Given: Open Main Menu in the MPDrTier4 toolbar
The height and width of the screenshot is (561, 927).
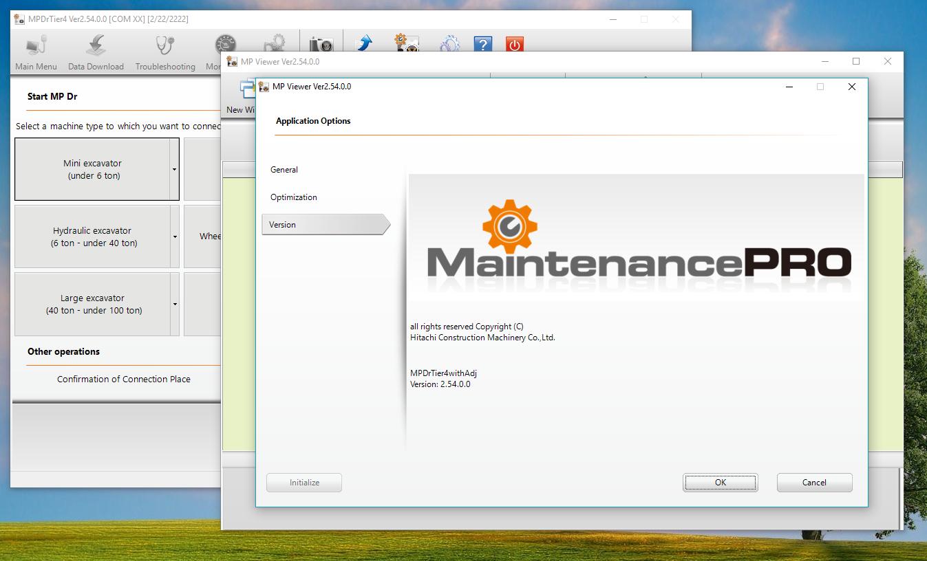Looking at the screenshot, I should click(36, 52).
